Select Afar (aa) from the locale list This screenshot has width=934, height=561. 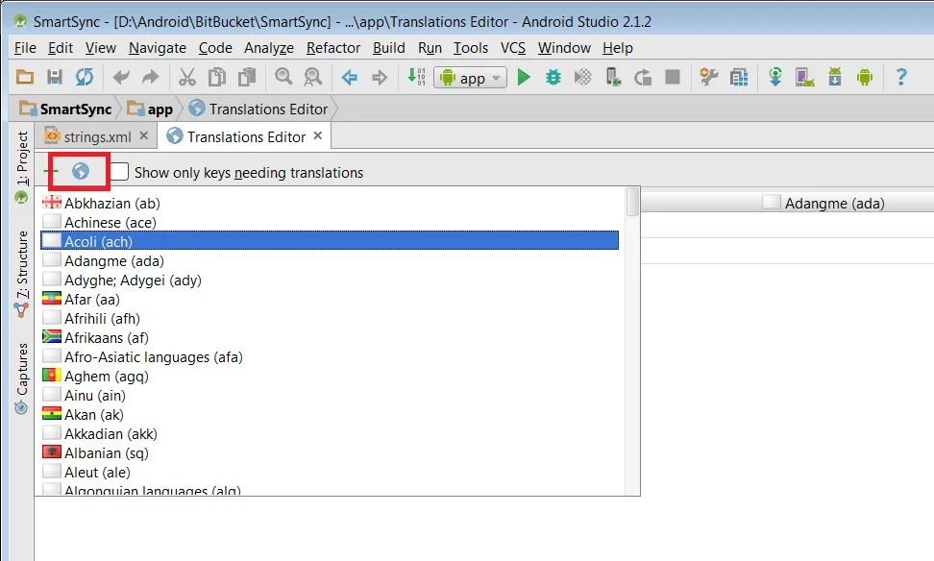pyautogui.click(x=330, y=299)
